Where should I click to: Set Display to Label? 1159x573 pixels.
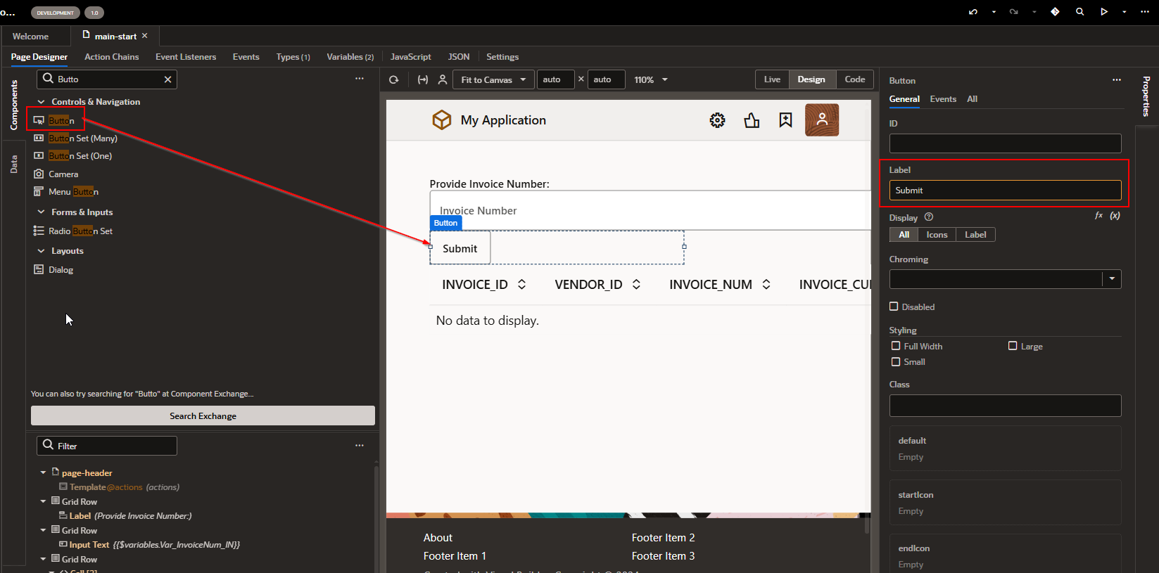[x=975, y=235]
